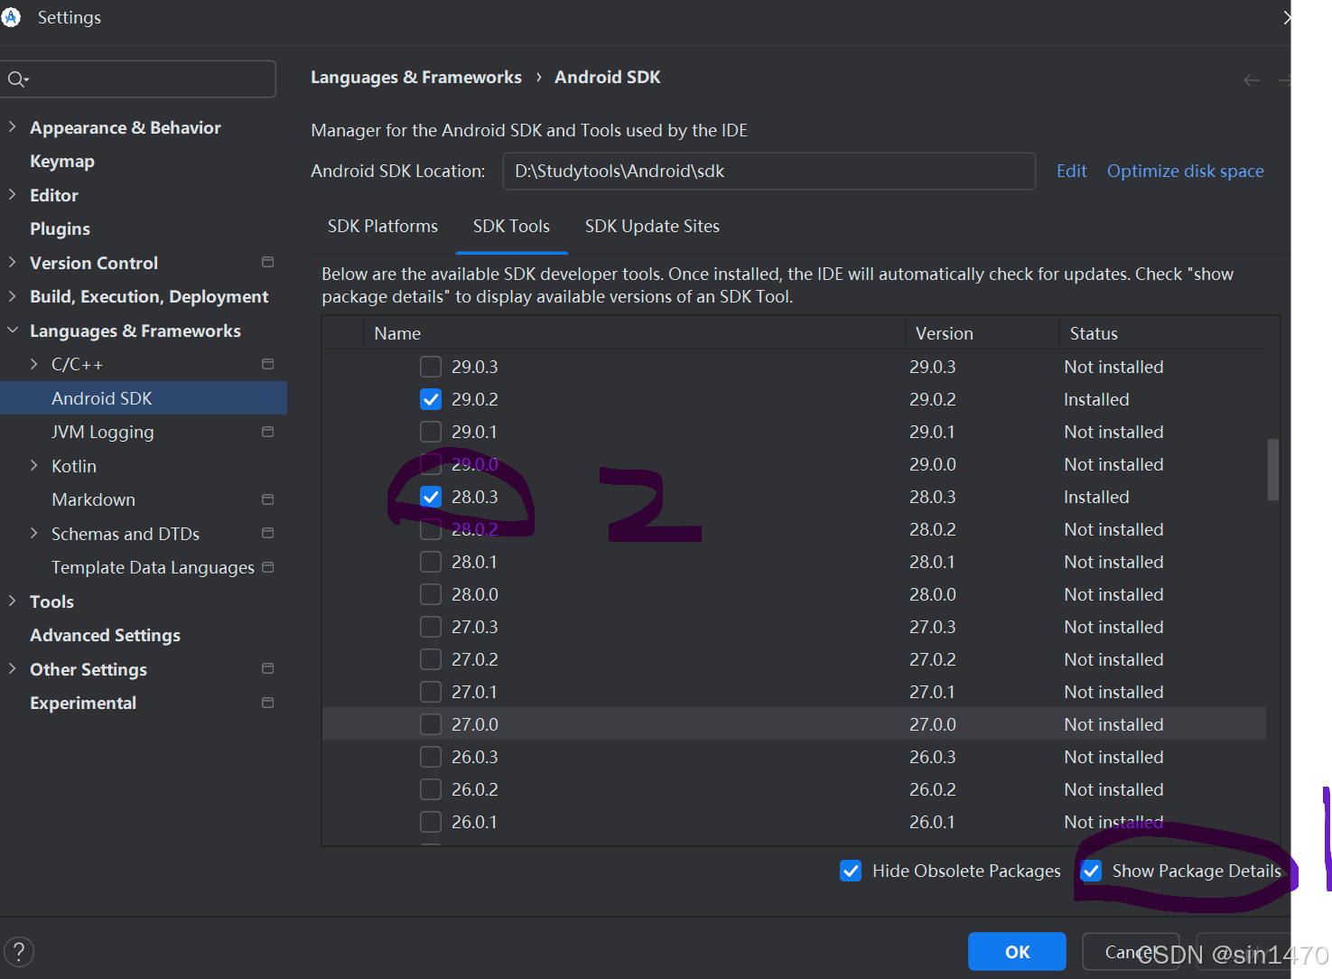Check the 27.0.3 build tools checkbox
Screen dimensions: 1332x979
tap(431, 627)
